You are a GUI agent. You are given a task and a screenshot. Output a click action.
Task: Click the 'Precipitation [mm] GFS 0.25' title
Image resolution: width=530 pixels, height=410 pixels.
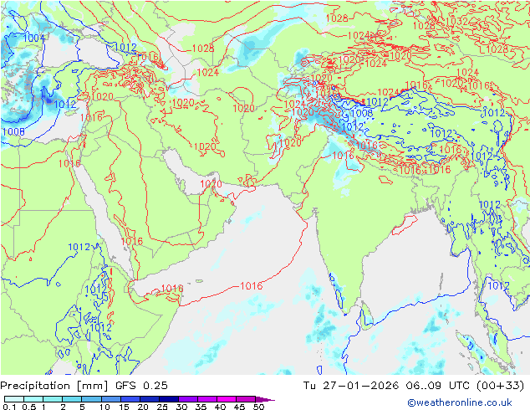click(x=84, y=386)
